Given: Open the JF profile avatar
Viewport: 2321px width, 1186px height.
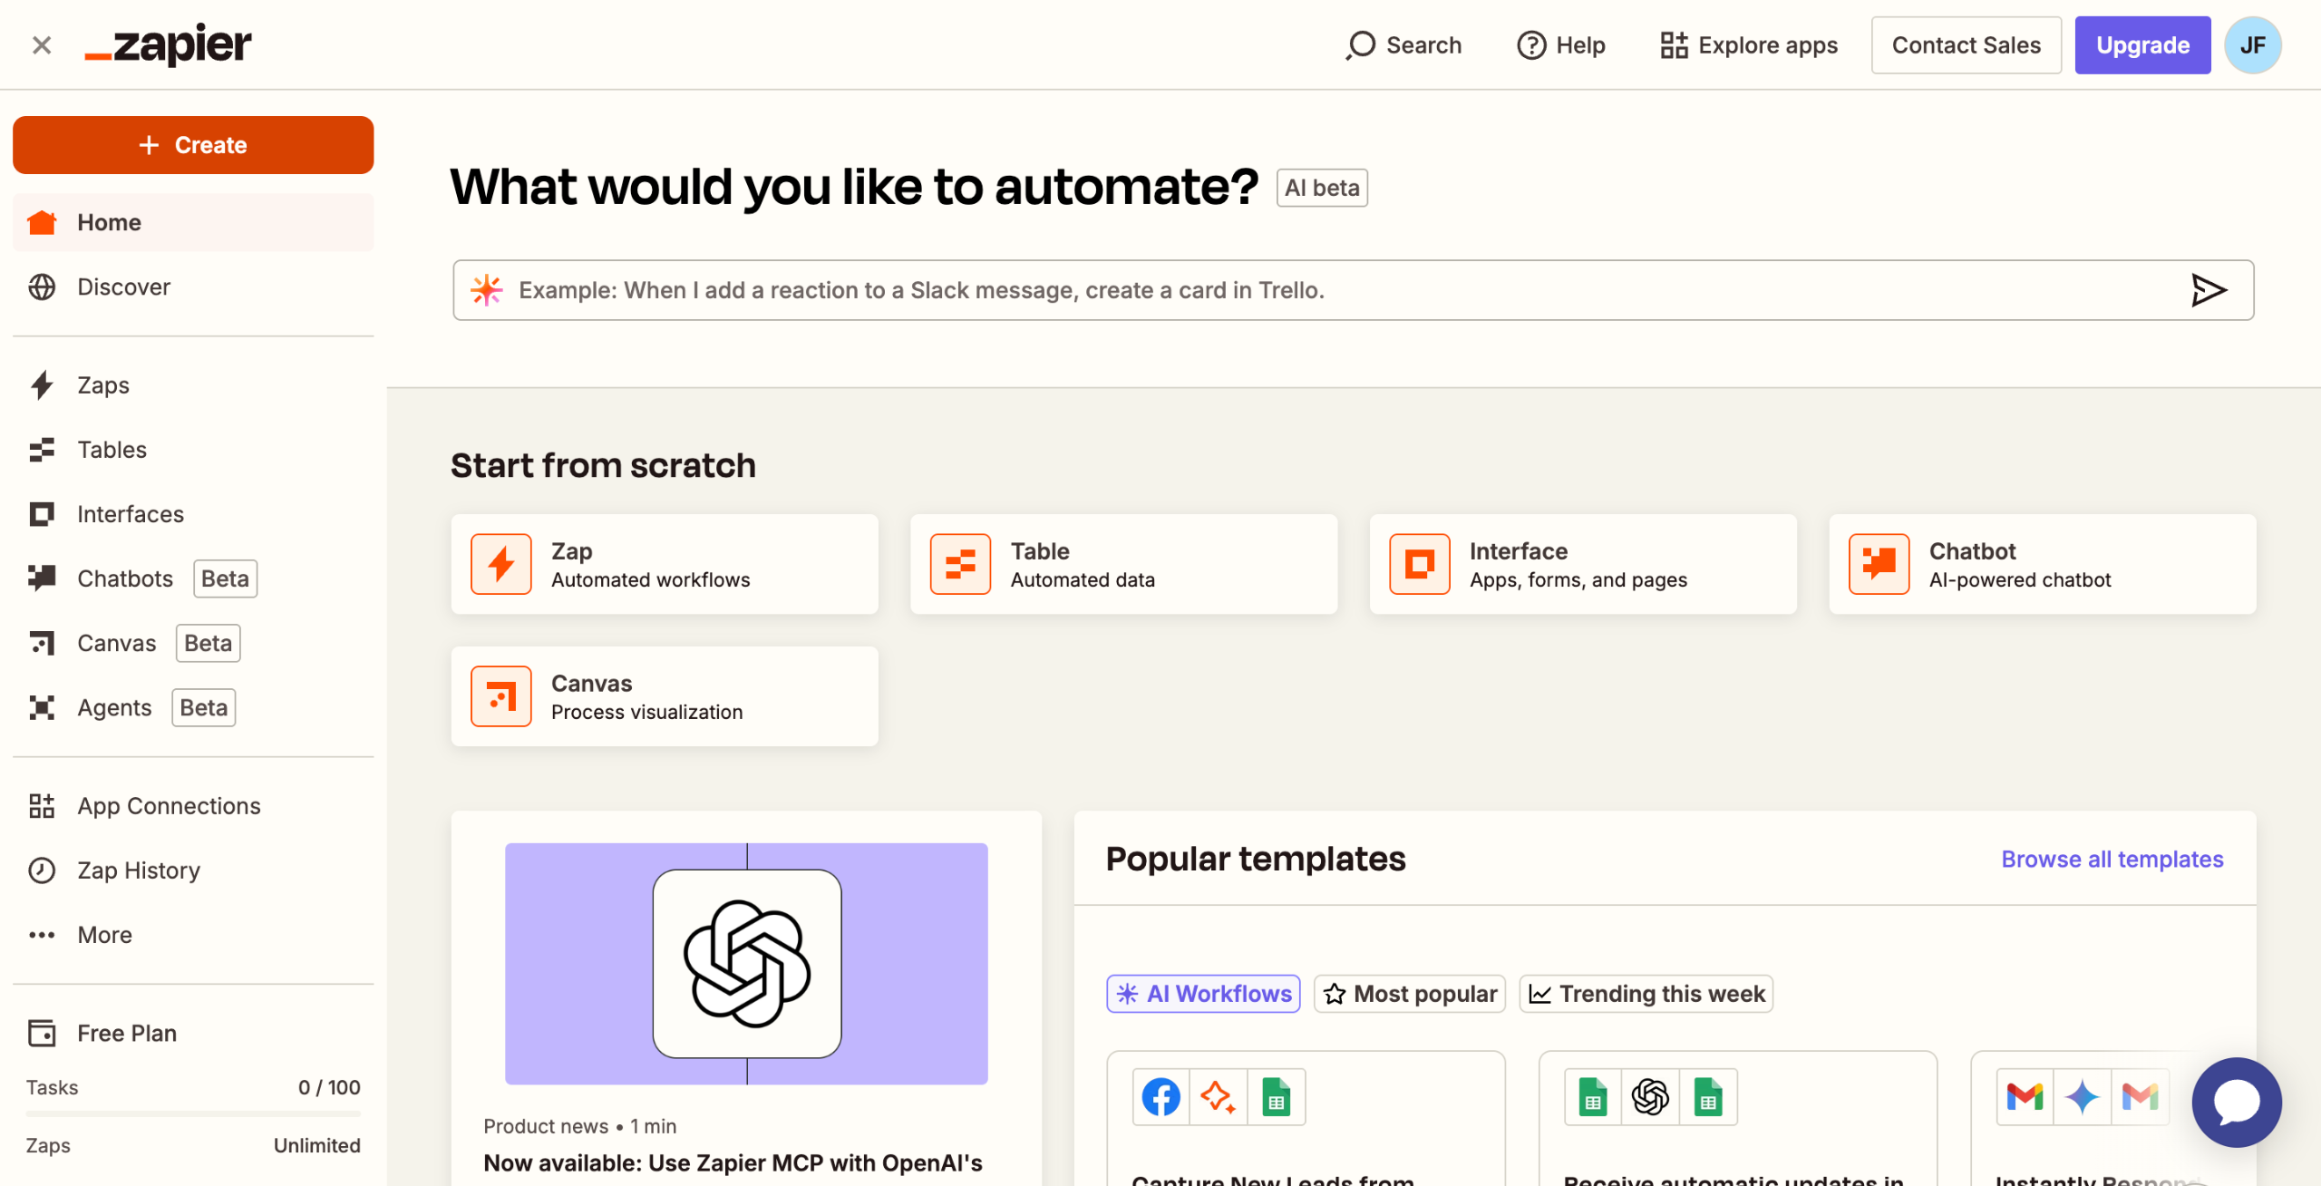Looking at the screenshot, I should click(2252, 44).
